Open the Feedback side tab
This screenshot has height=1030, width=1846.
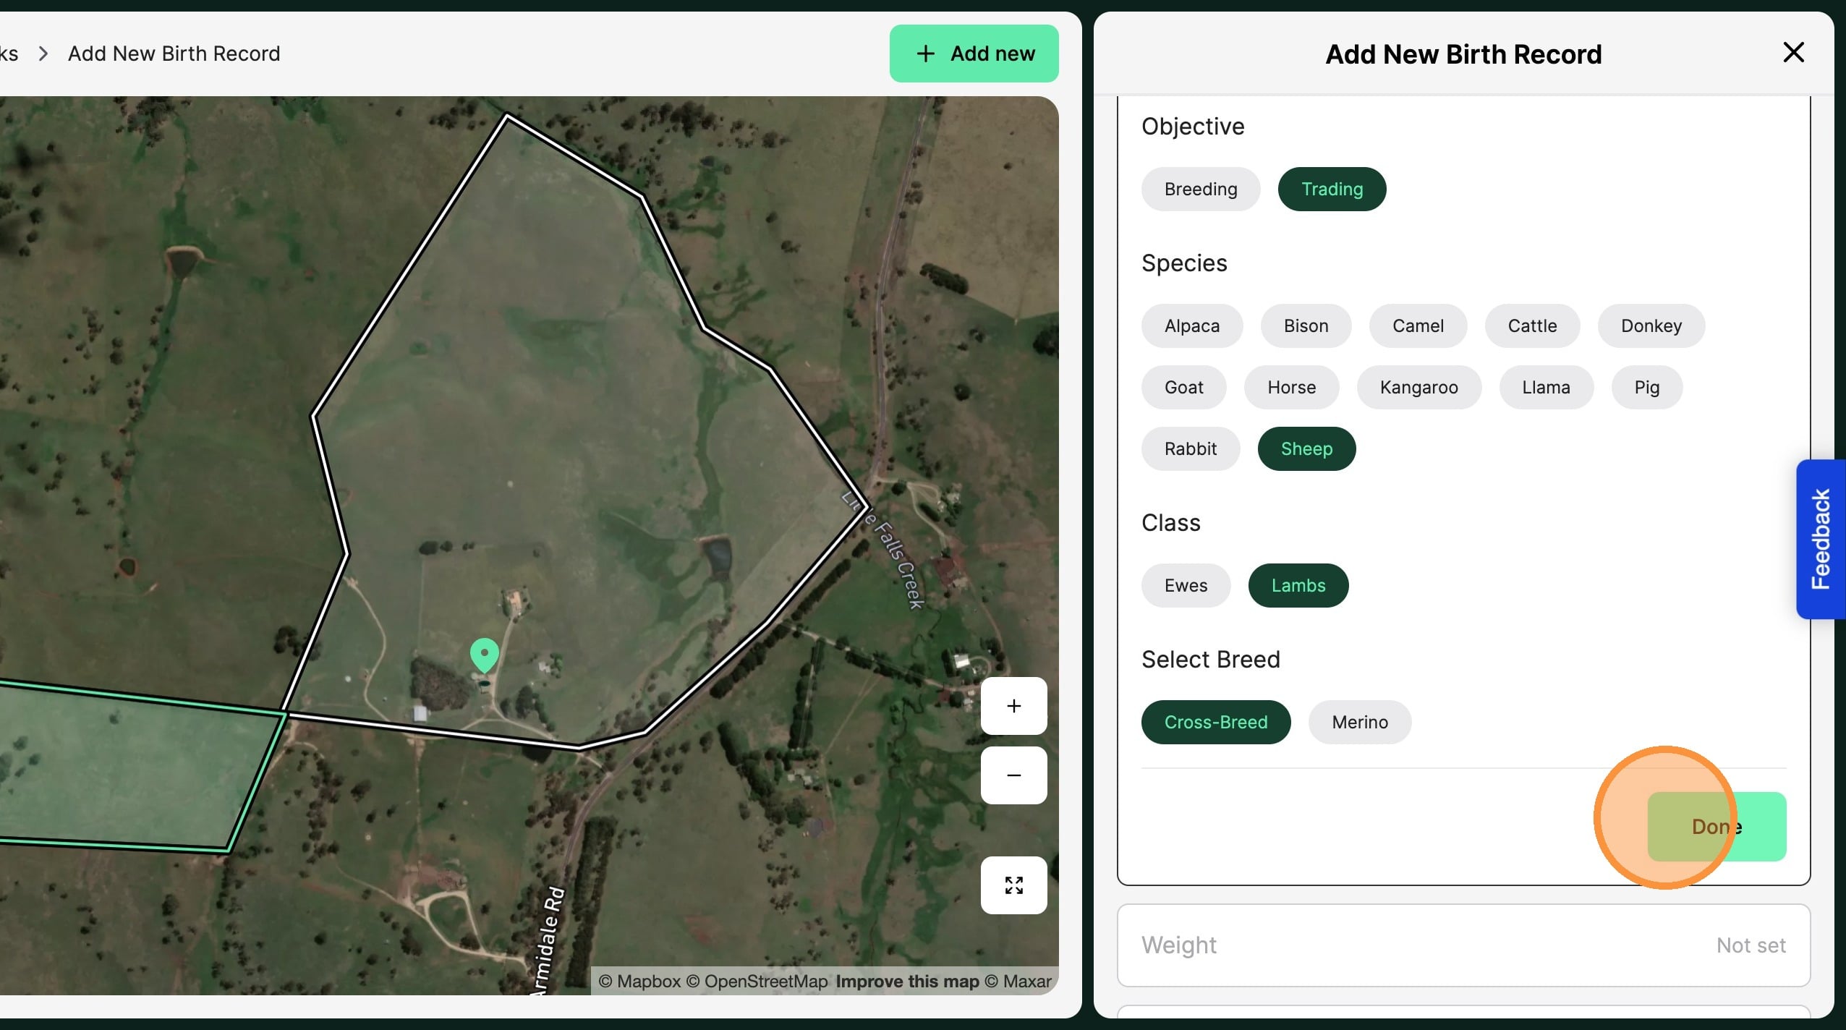(x=1820, y=539)
